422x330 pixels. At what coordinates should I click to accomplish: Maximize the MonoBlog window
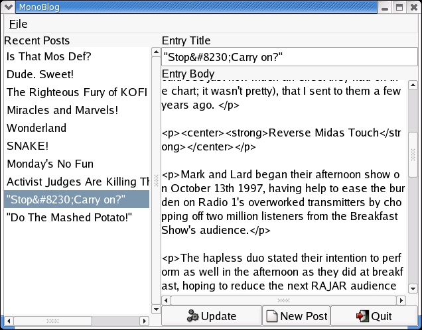point(399,7)
